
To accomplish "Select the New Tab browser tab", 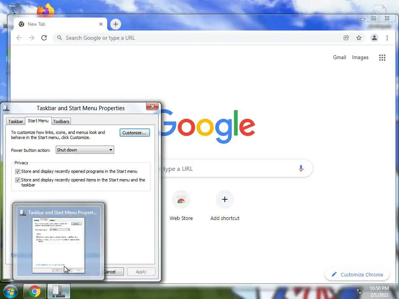I will 60,24.
